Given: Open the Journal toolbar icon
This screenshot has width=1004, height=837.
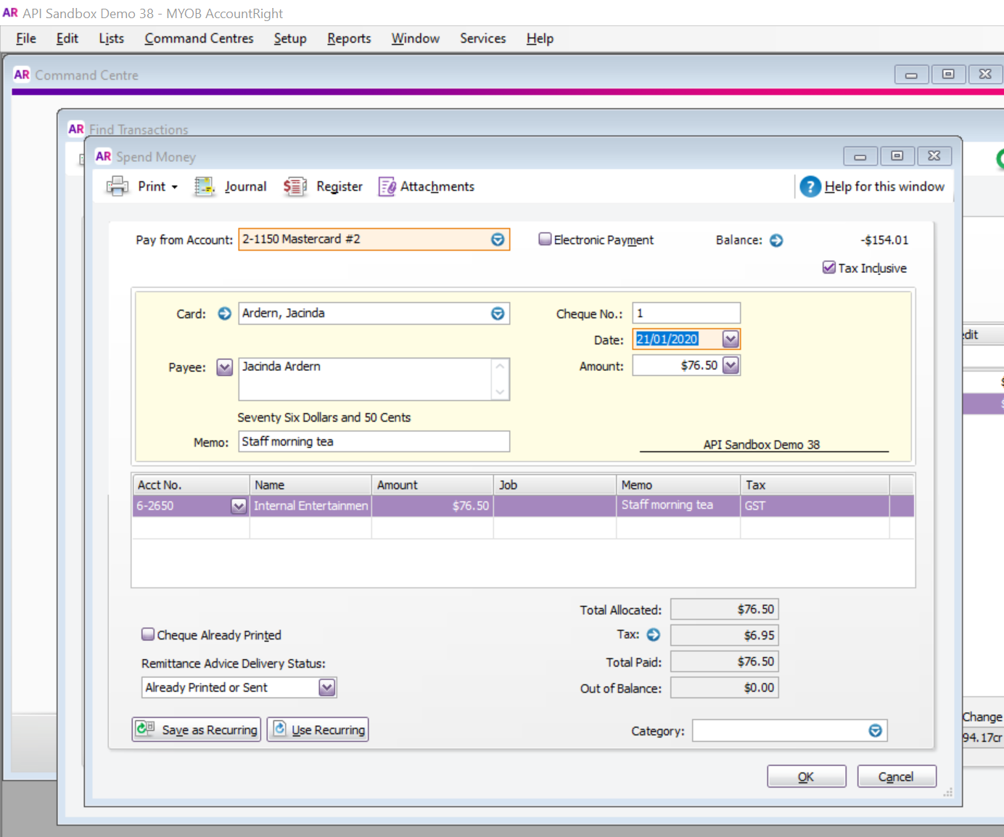Looking at the screenshot, I should point(205,187).
